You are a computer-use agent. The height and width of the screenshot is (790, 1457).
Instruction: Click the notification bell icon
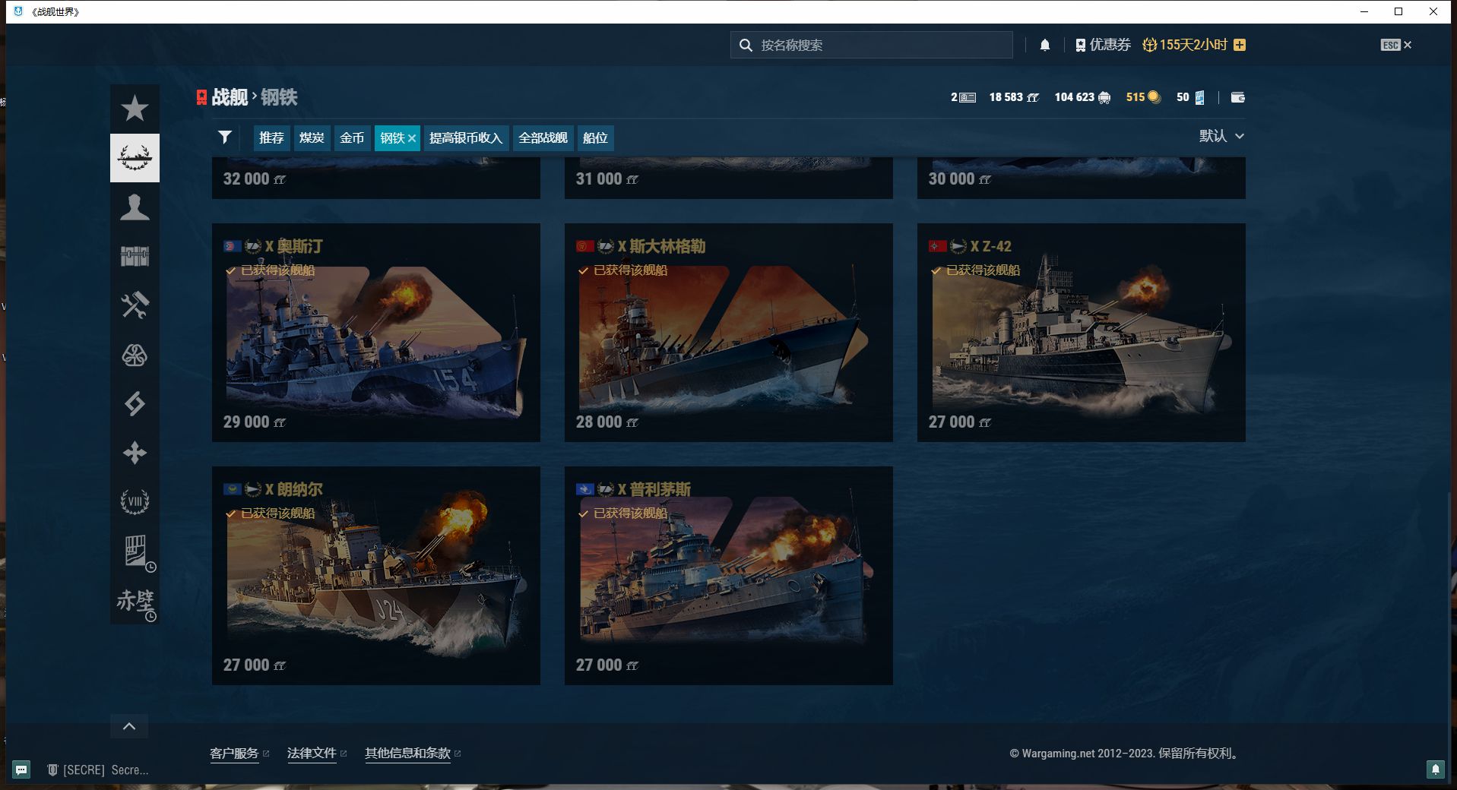click(1045, 45)
